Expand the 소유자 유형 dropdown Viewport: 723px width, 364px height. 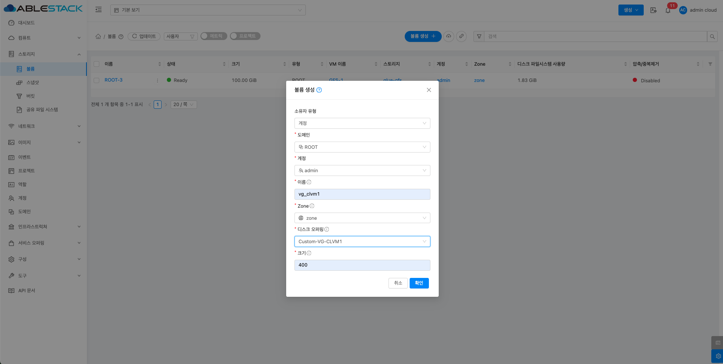362,123
